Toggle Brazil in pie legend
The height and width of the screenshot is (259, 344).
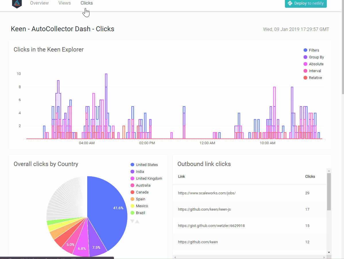[x=138, y=213]
